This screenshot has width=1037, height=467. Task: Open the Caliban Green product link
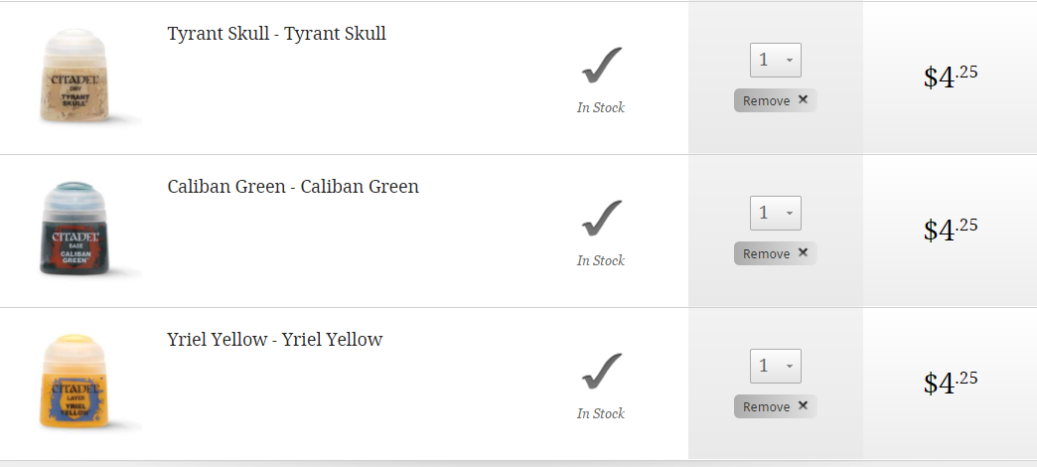[x=293, y=187]
